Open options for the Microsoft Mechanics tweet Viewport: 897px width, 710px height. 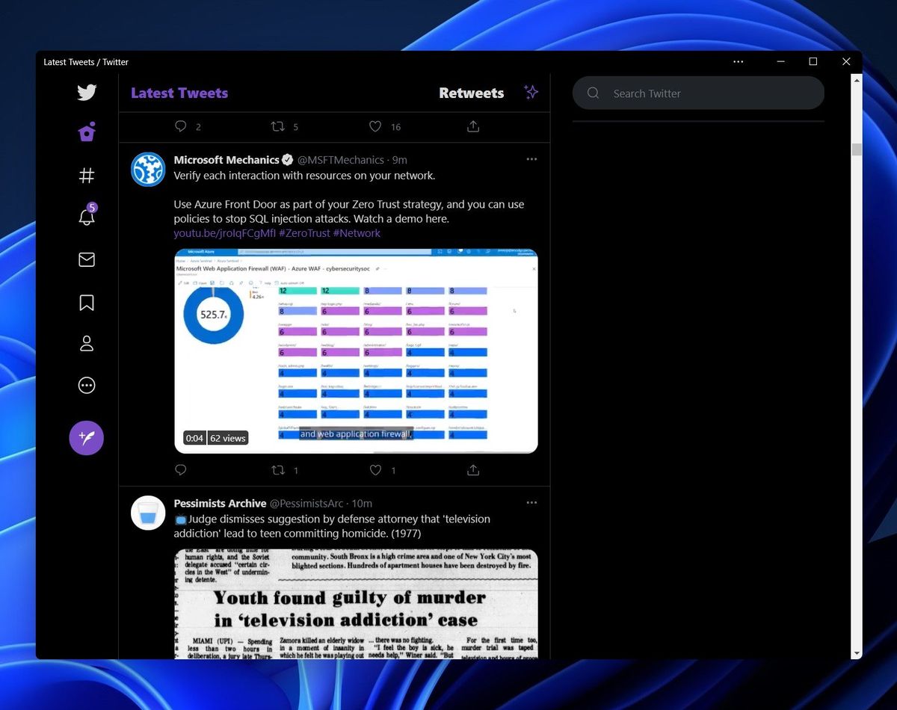pyautogui.click(x=531, y=159)
